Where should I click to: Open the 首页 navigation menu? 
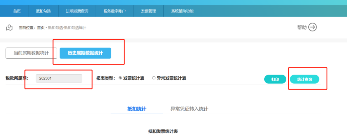tap(17, 11)
